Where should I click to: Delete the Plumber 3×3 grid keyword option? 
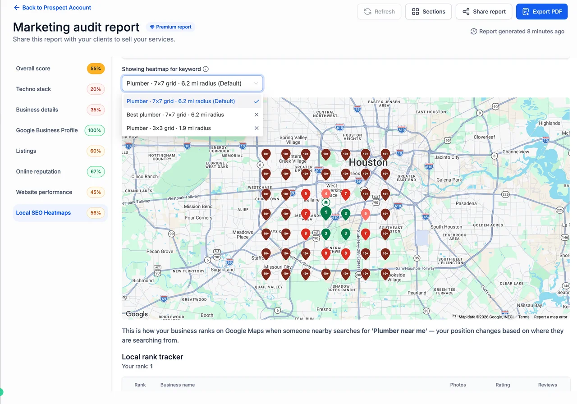pyautogui.click(x=256, y=128)
